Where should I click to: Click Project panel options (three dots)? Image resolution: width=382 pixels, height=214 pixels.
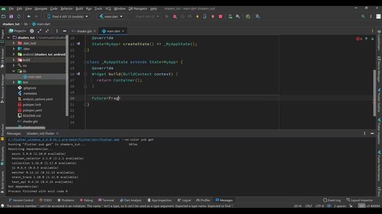(57, 31)
